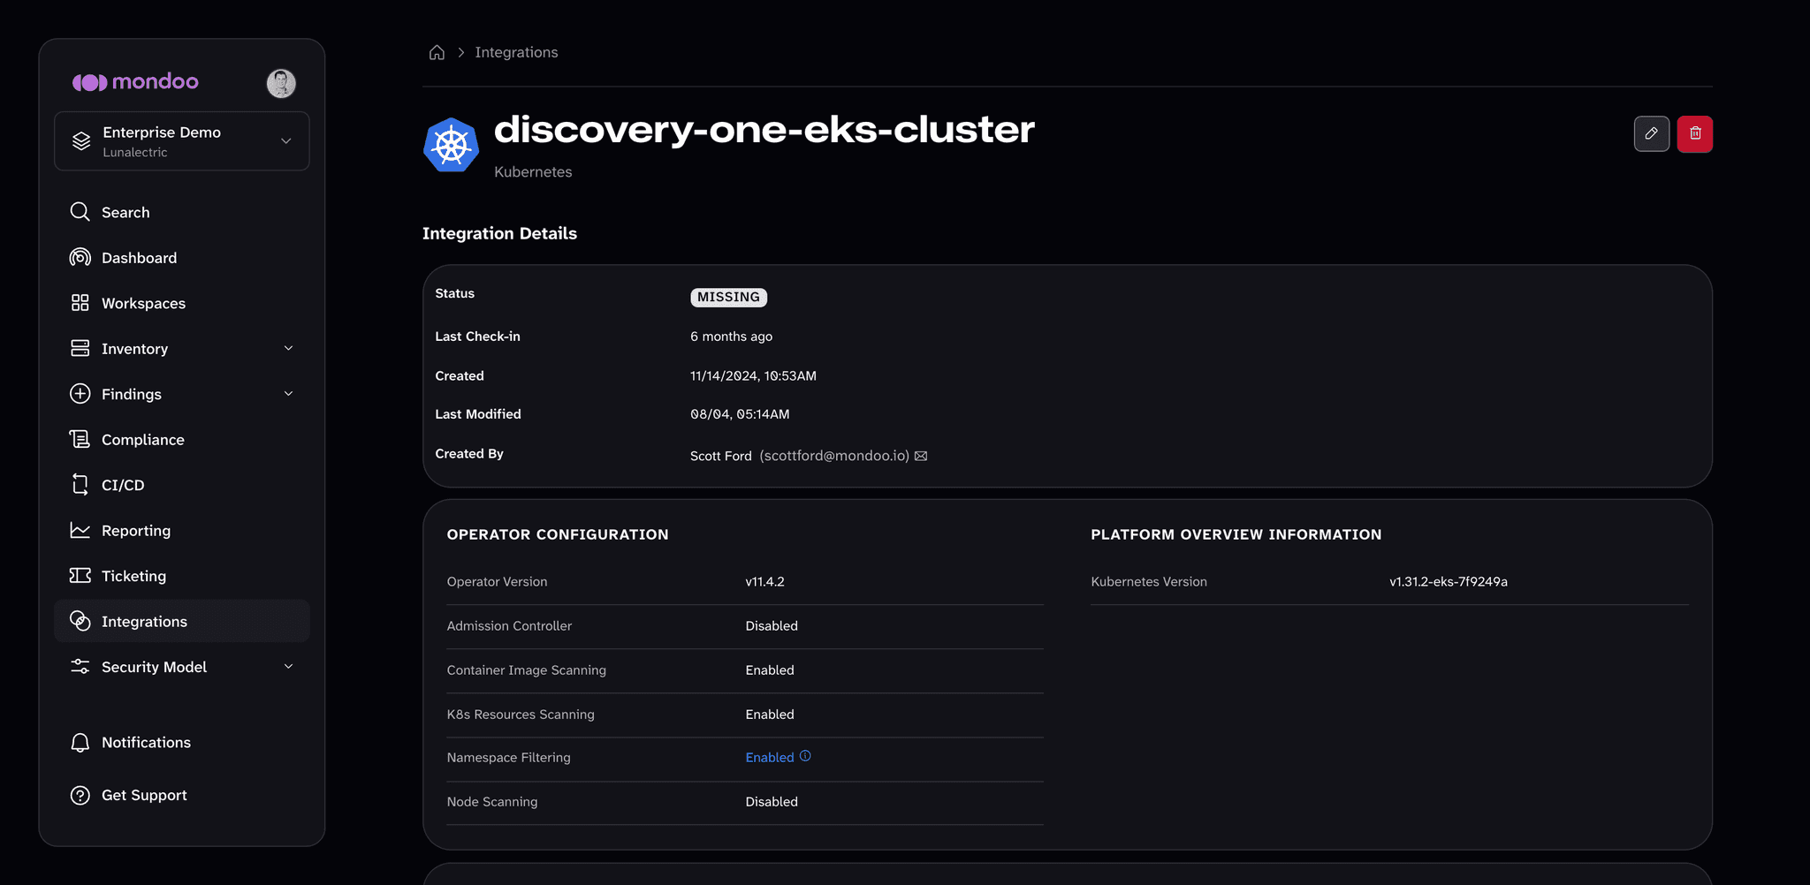1810x885 pixels.
Task: Click Kubernetes version v1.31.2-eks-7f9249a
Action: (x=1449, y=582)
